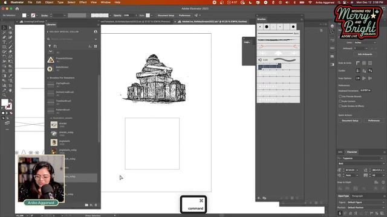Viewport: 387px width, 217px height.
Task: Enable Use Preview Bounds checkbox
Action: (340, 96)
